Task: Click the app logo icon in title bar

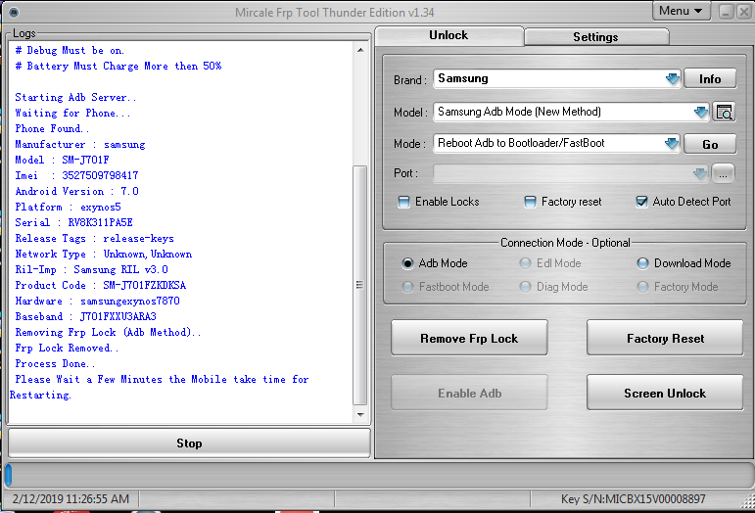Action: point(14,12)
